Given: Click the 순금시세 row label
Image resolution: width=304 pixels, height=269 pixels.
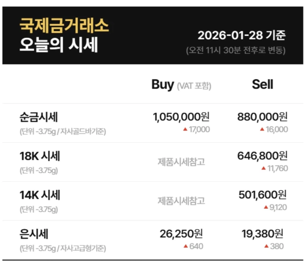Looking at the screenshot, I should (39, 117).
